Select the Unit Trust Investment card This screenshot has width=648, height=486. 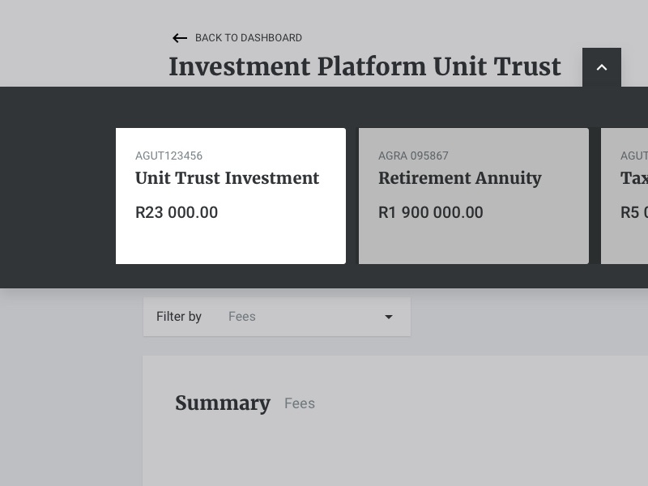tap(230, 195)
